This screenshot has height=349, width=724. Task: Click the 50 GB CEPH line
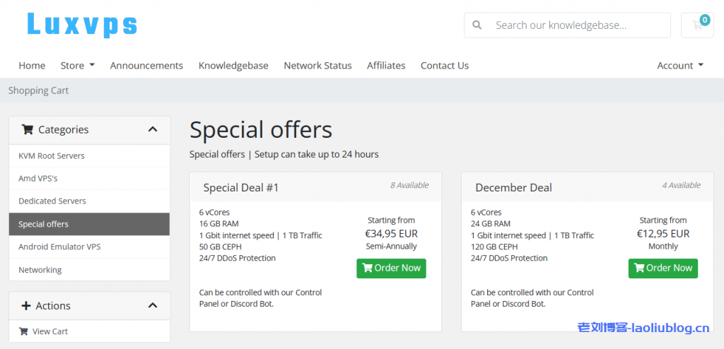click(220, 247)
